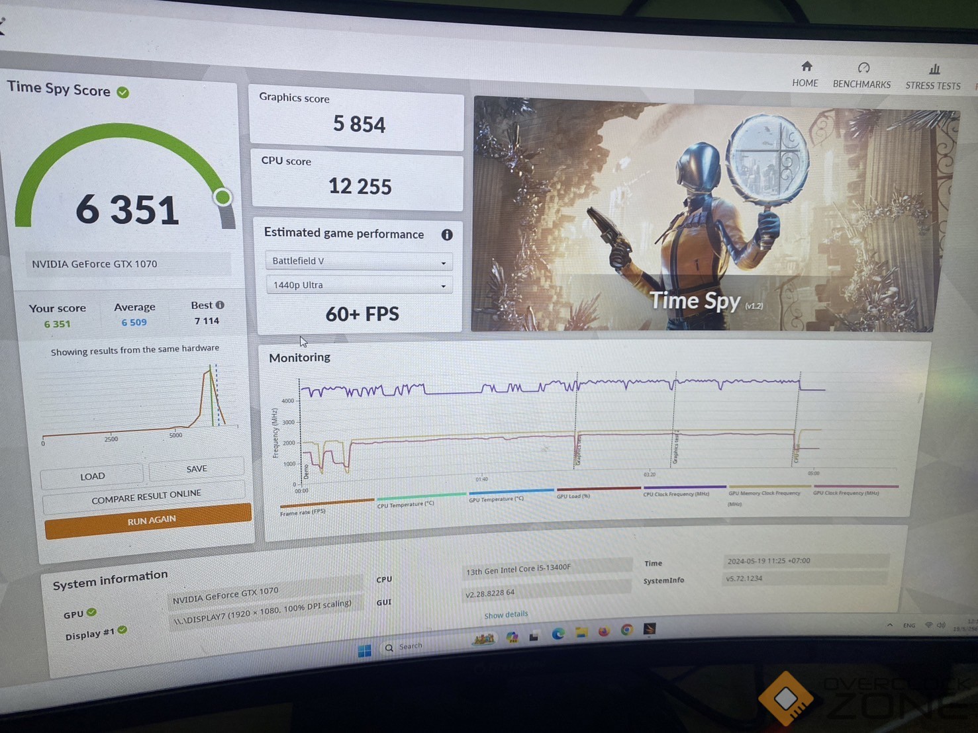Run the benchmark again
Screen dimensions: 978x733
click(148, 521)
